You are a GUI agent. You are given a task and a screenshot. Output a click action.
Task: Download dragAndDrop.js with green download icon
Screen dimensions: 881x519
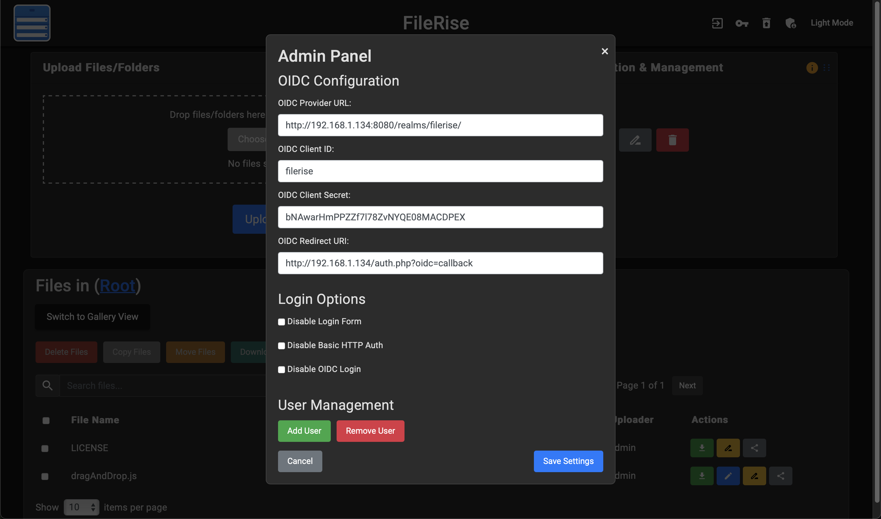pyautogui.click(x=702, y=476)
